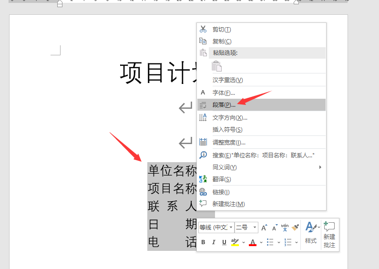This screenshot has width=379, height=269.
Task: Choose 段落(P)... from context menu
Action: [262, 105]
